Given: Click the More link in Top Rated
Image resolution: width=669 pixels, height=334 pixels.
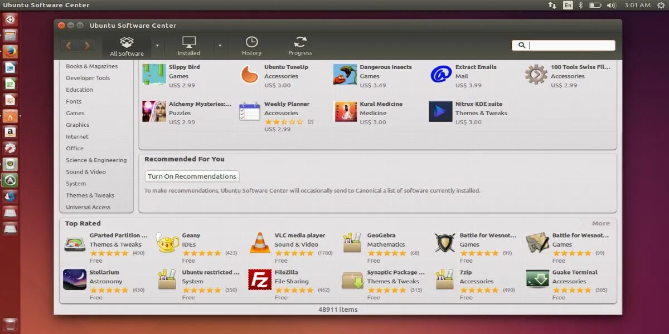Looking at the screenshot, I should [x=600, y=223].
